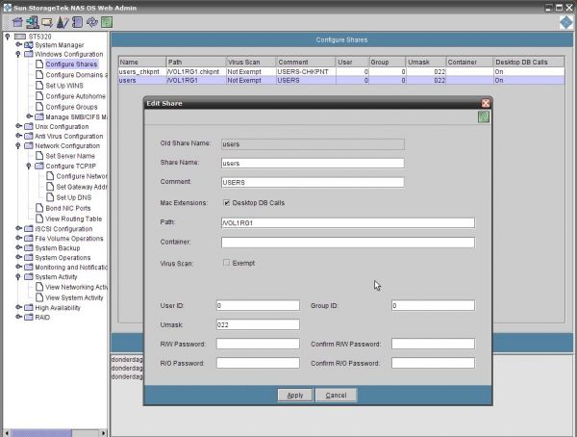The height and width of the screenshot is (437, 577).
Task: Click the Cancel button
Action: click(336, 395)
